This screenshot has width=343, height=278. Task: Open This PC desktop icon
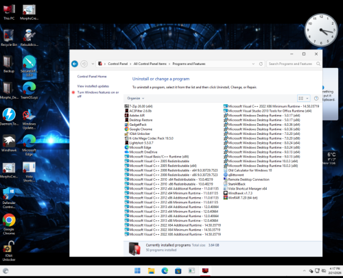(9, 12)
